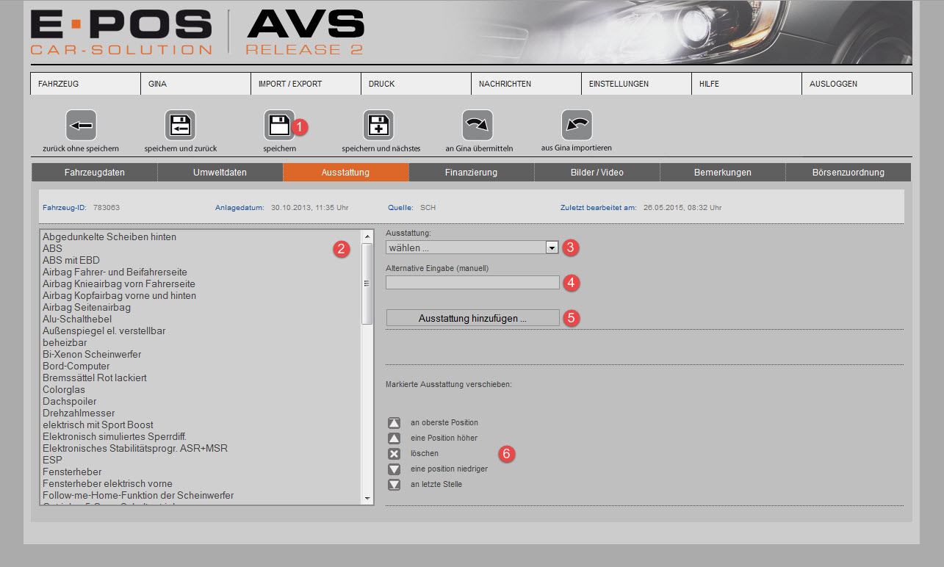The width and height of the screenshot is (944, 567).
Task: Switch to the Umweltdaten tab
Action: (x=220, y=173)
